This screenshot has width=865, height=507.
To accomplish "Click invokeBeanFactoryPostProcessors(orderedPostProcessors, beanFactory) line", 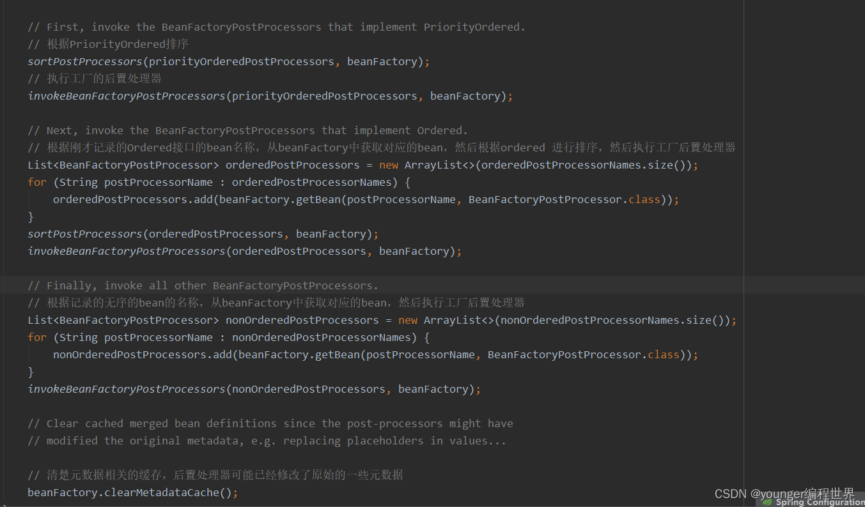I will click(245, 251).
